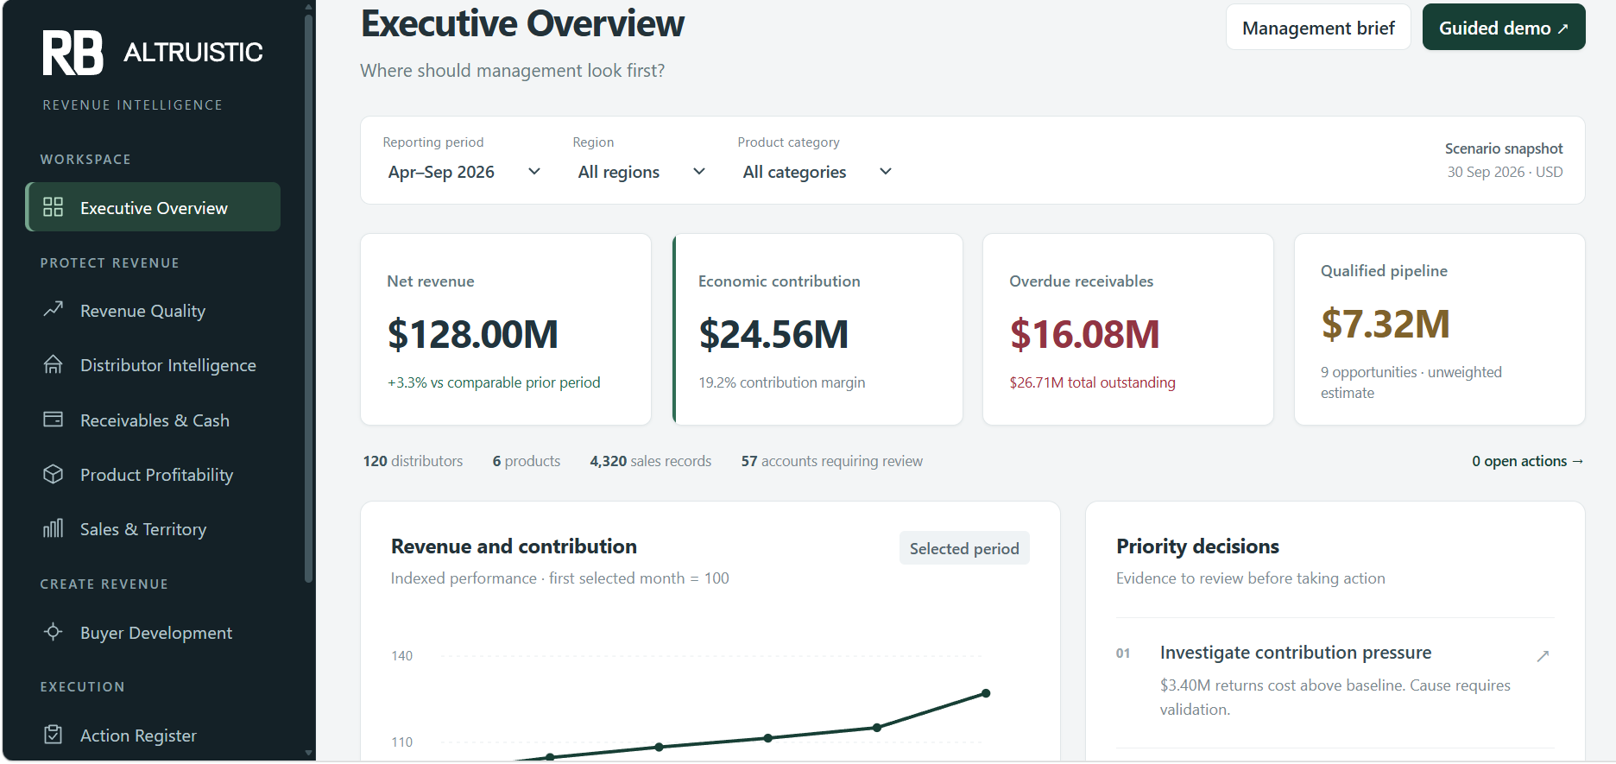Open Buyer Development page

153,633
